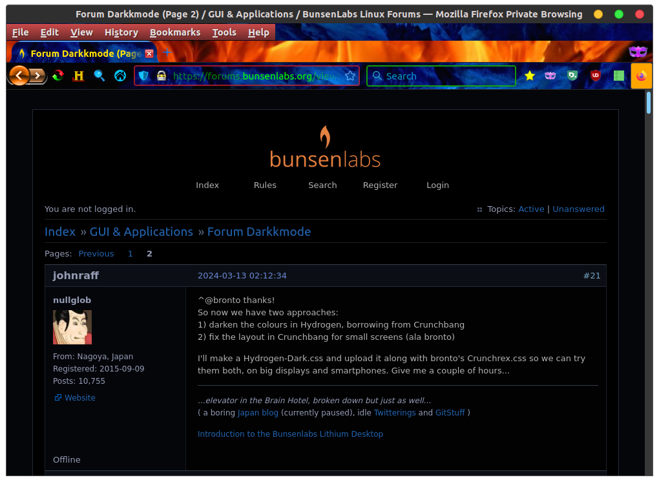
Task: Open history via the yellow H icon
Action: [x=79, y=76]
